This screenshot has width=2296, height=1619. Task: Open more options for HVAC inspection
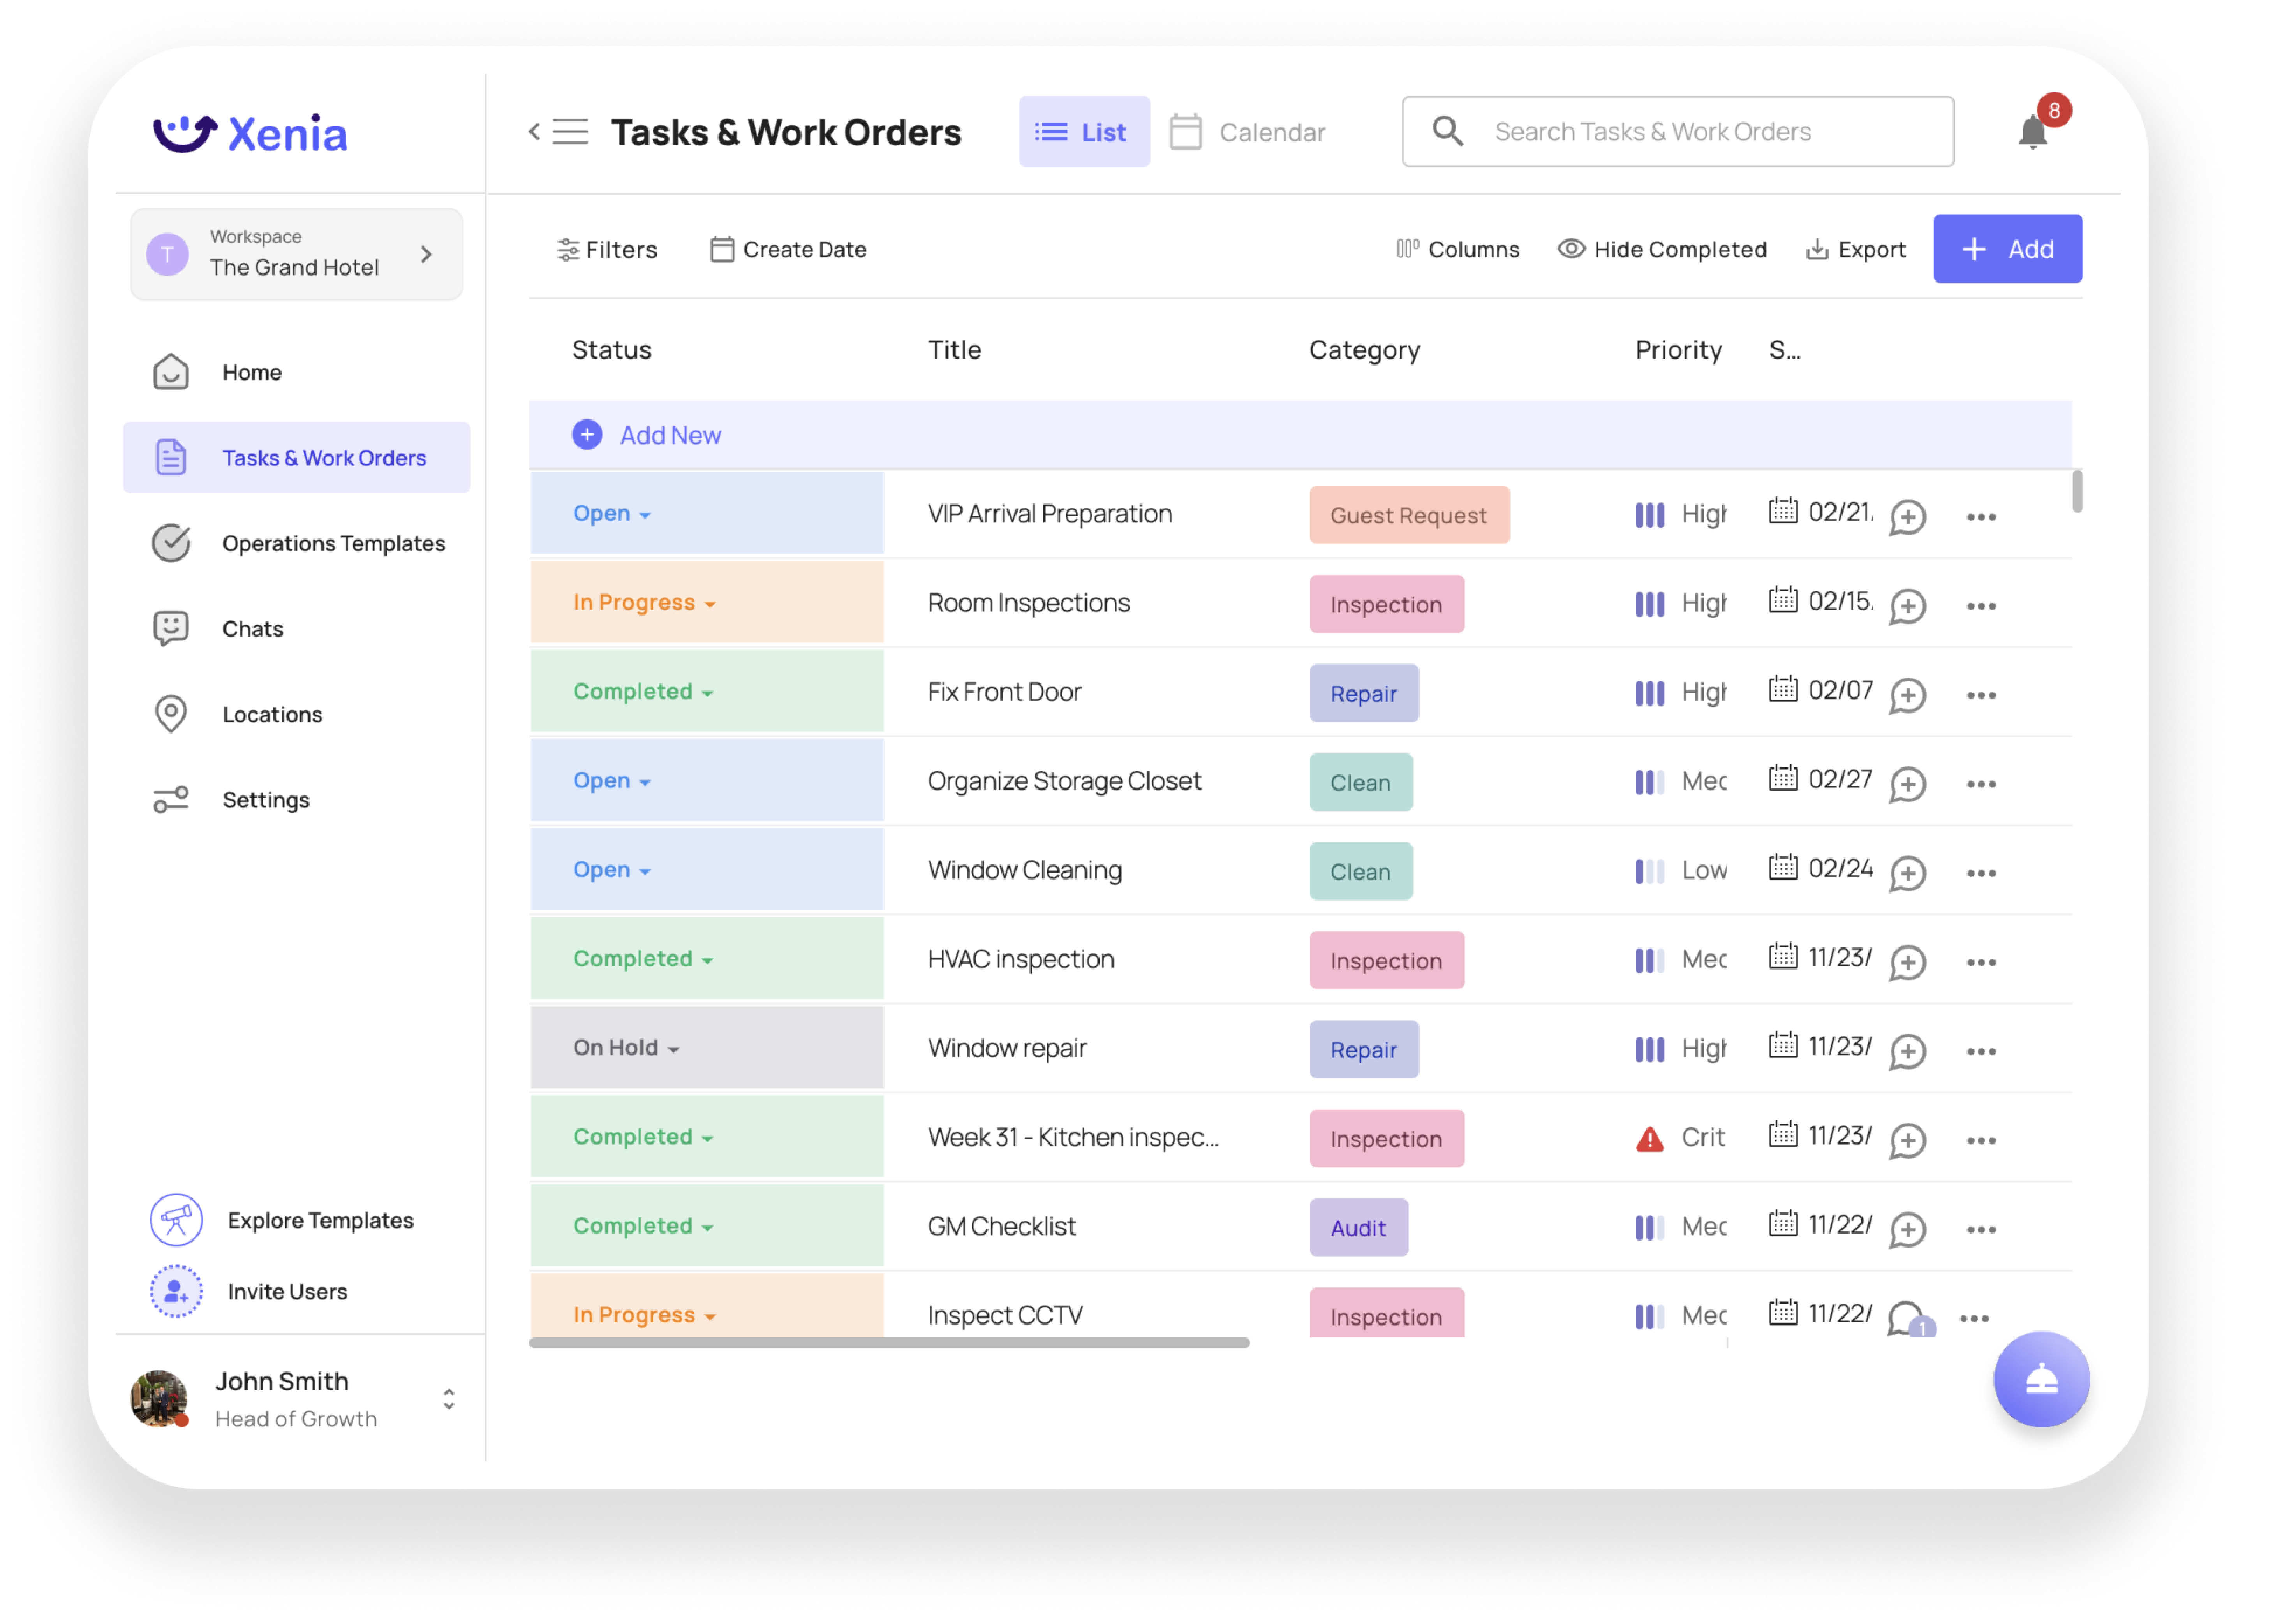[1981, 962]
